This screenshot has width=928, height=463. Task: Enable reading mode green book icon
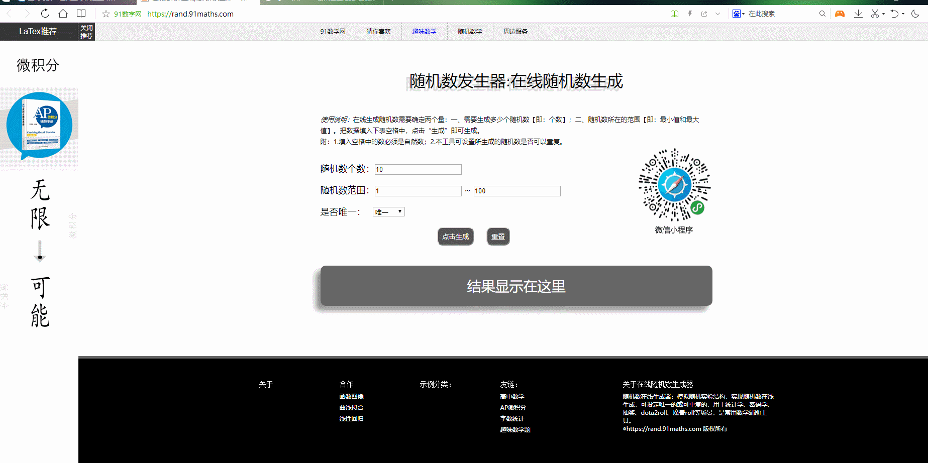[674, 14]
